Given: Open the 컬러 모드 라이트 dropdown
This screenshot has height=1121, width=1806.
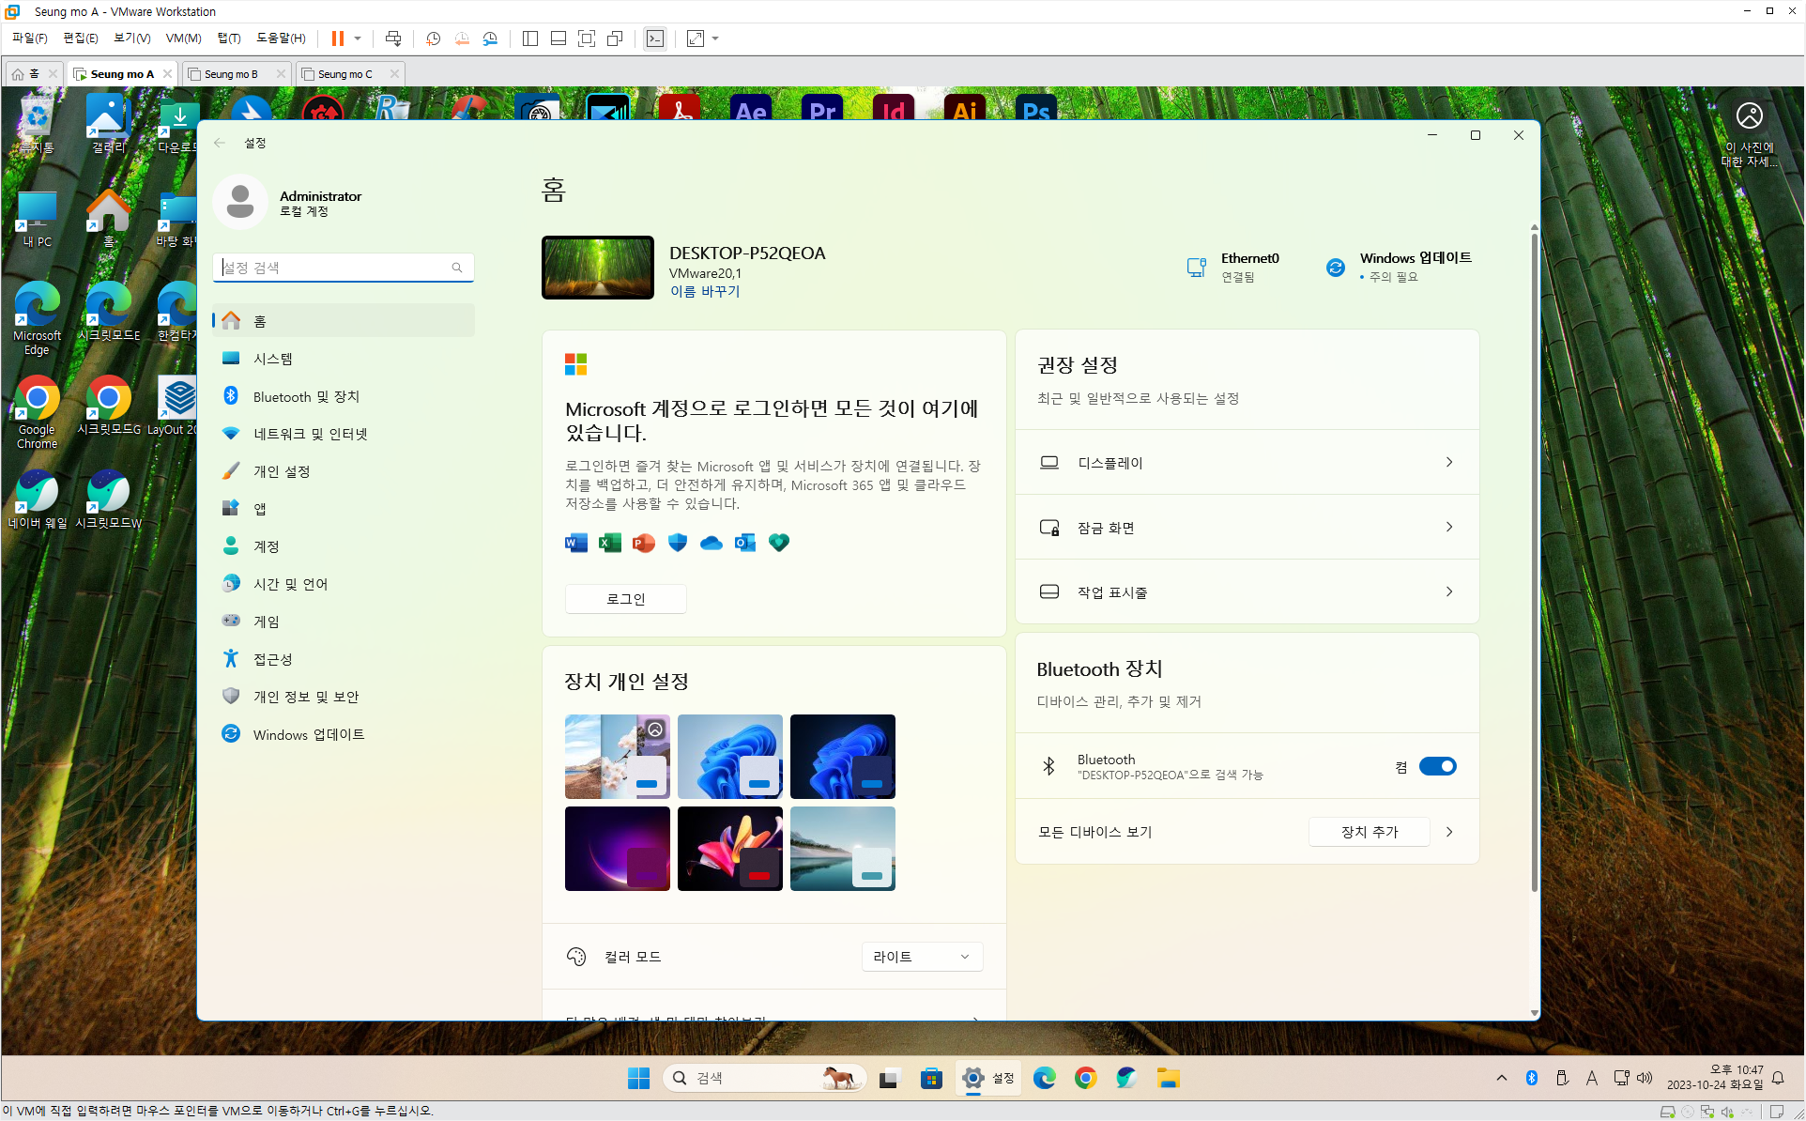Looking at the screenshot, I should [x=921, y=956].
